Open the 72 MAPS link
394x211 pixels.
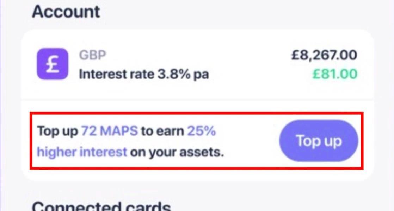[110, 131]
